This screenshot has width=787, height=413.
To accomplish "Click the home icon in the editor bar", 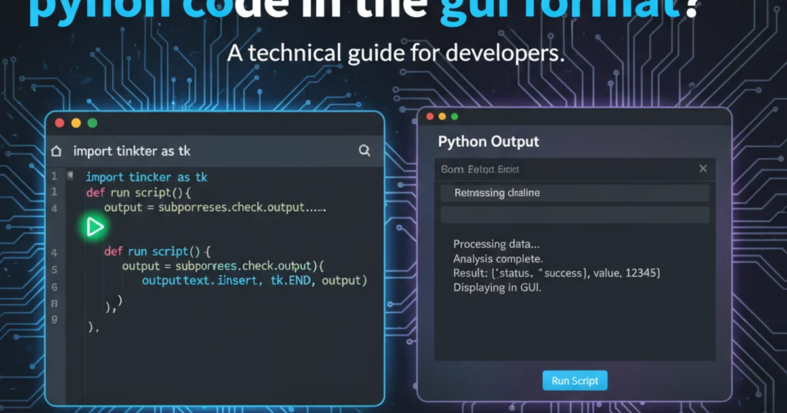I will 56,151.
